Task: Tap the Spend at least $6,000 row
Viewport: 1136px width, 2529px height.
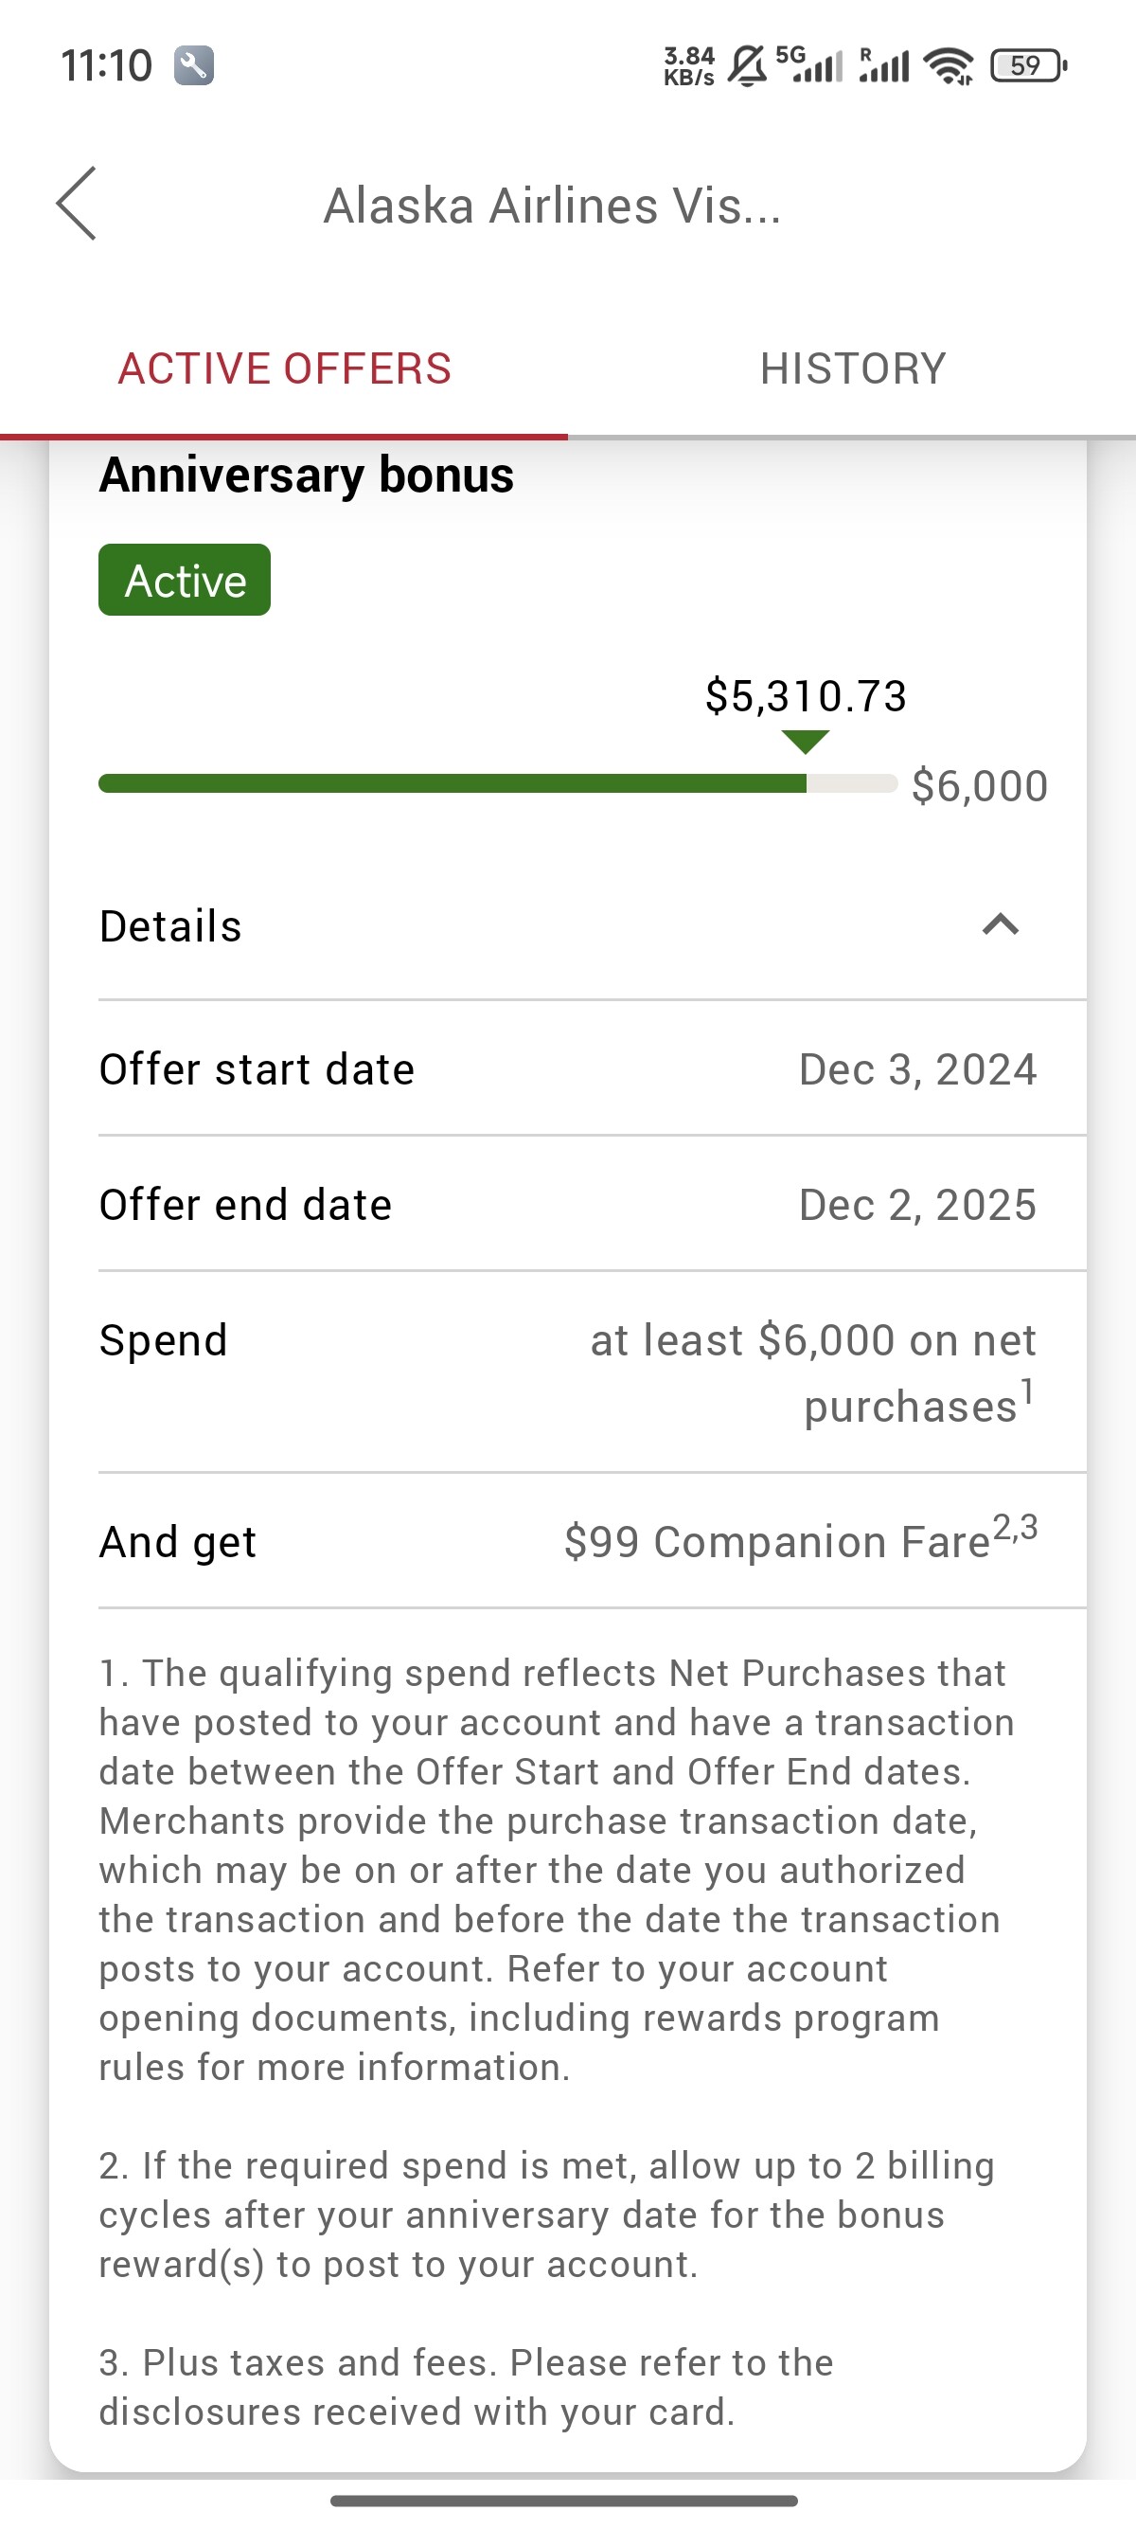Action: click(x=568, y=1372)
